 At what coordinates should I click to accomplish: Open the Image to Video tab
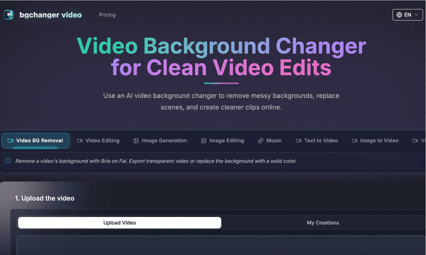375,141
